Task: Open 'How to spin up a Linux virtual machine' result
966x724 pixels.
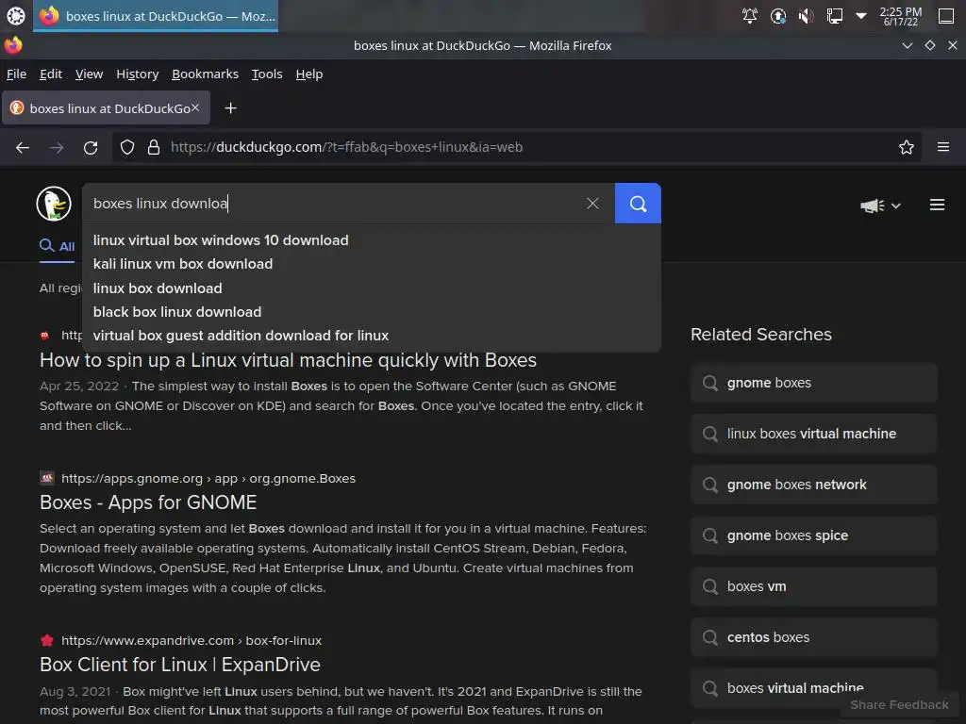Action: (x=288, y=360)
